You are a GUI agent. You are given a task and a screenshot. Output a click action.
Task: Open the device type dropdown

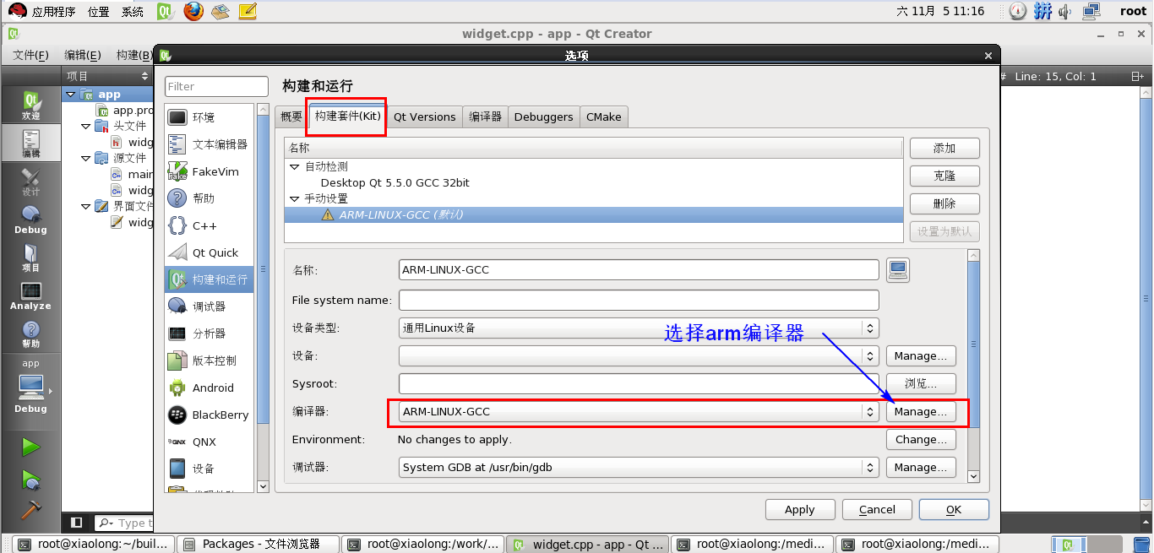tap(639, 328)
